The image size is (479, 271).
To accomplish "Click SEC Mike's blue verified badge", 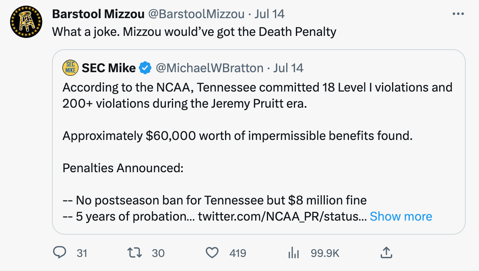I will [x=145, y=68].
